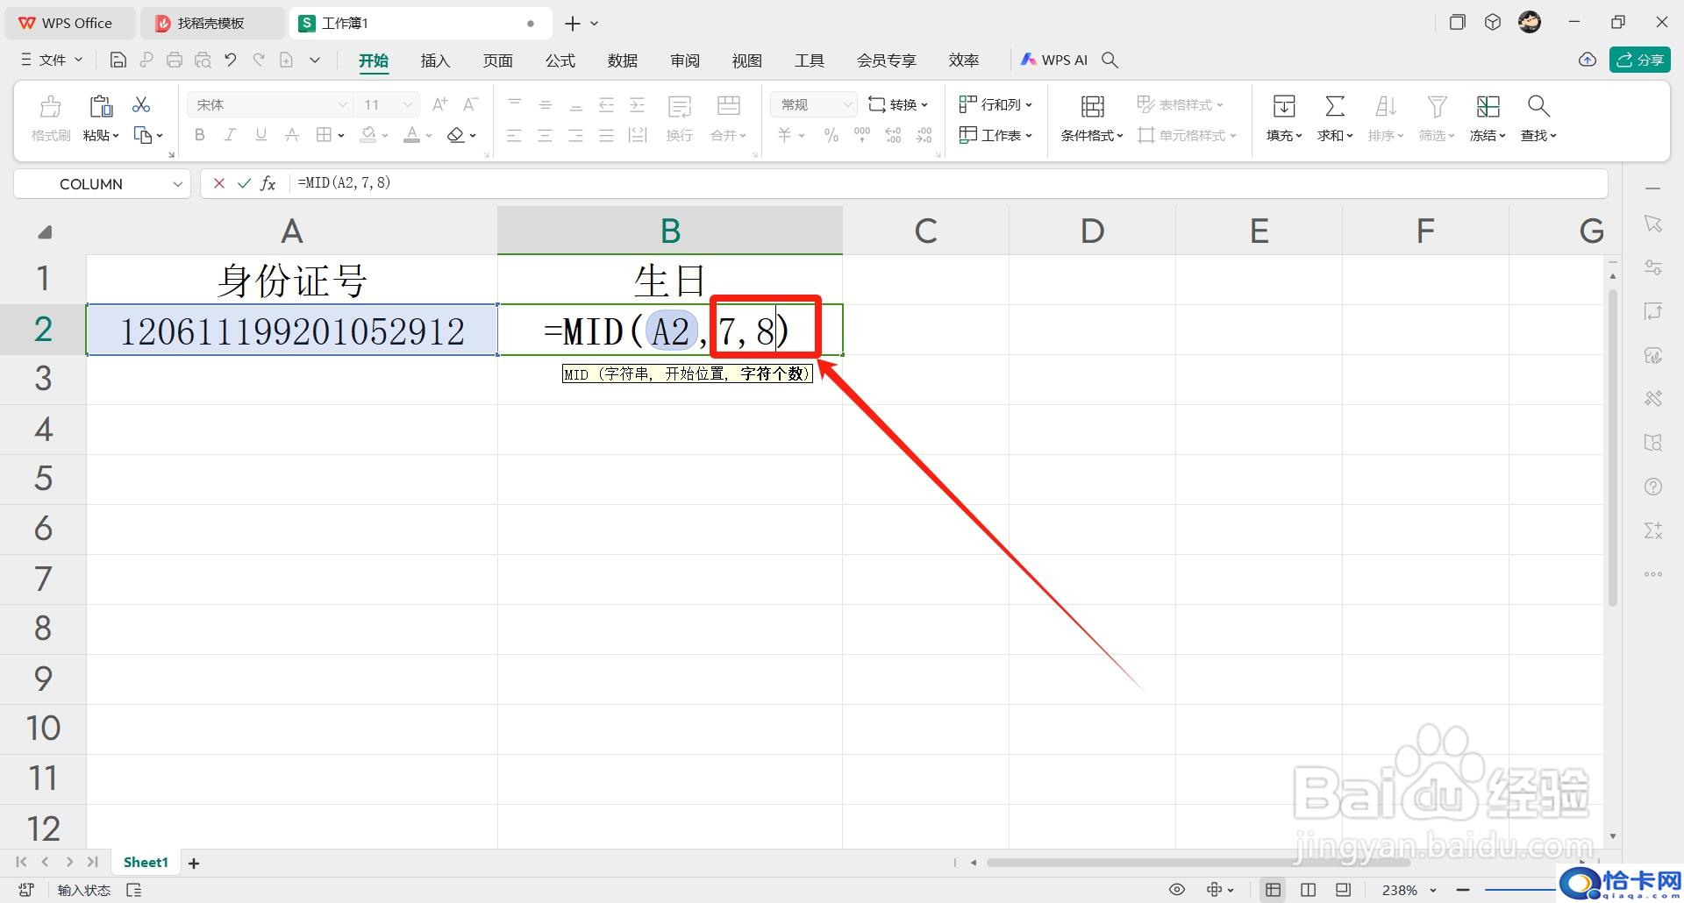
Task: Open the zoom level 238% dropdown
Action: point(1409,890)
